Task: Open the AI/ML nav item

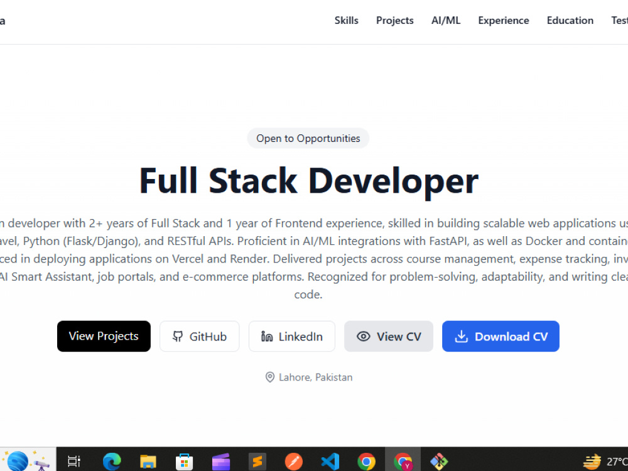Action: 446,21
